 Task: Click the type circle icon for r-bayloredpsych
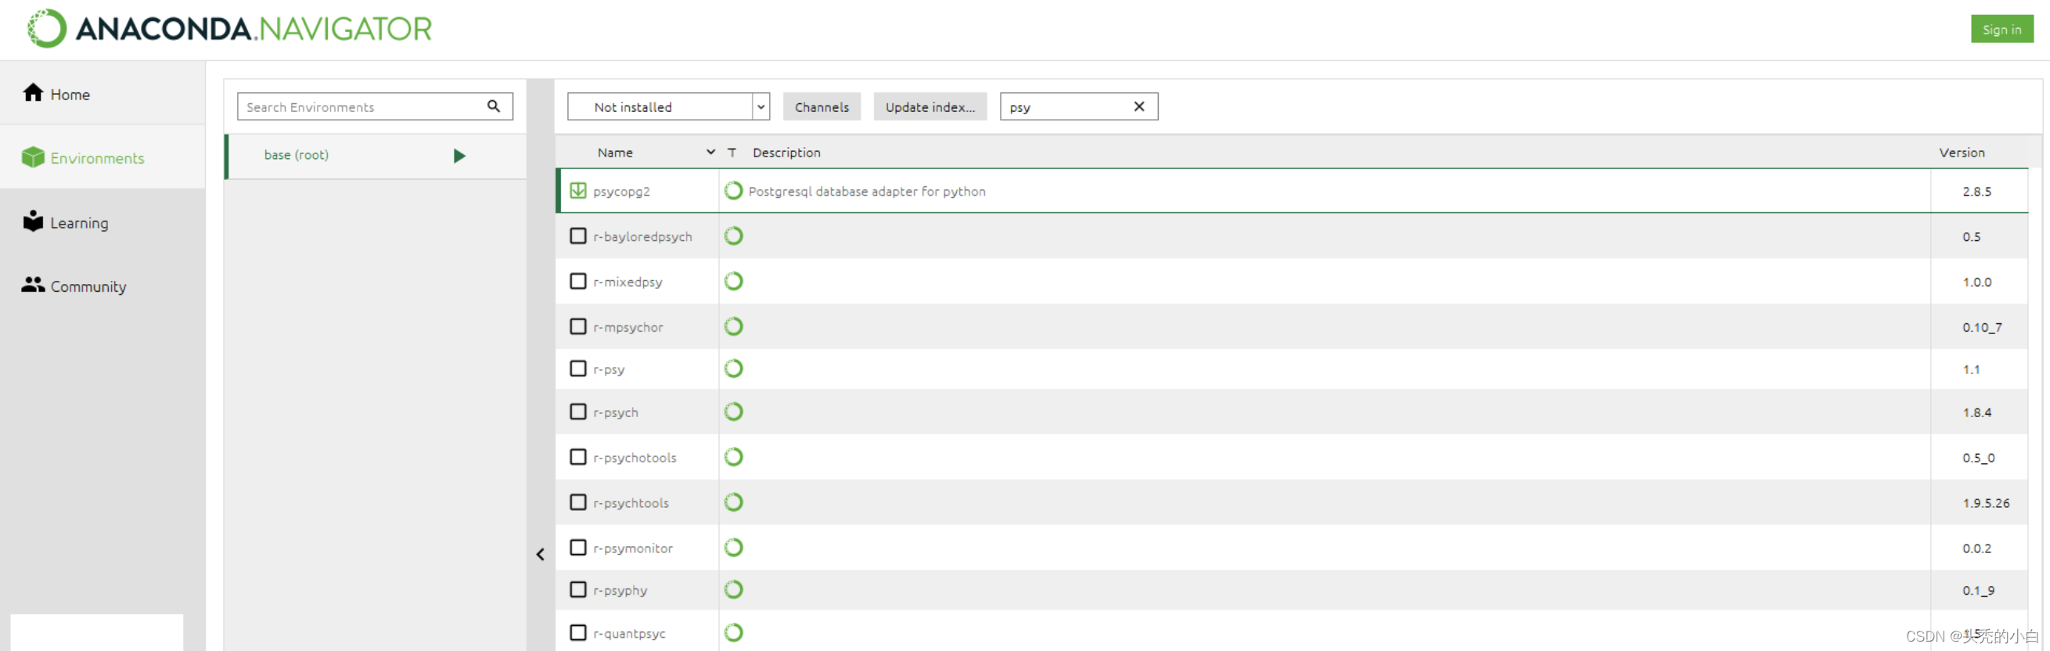[x=734, y=236]
